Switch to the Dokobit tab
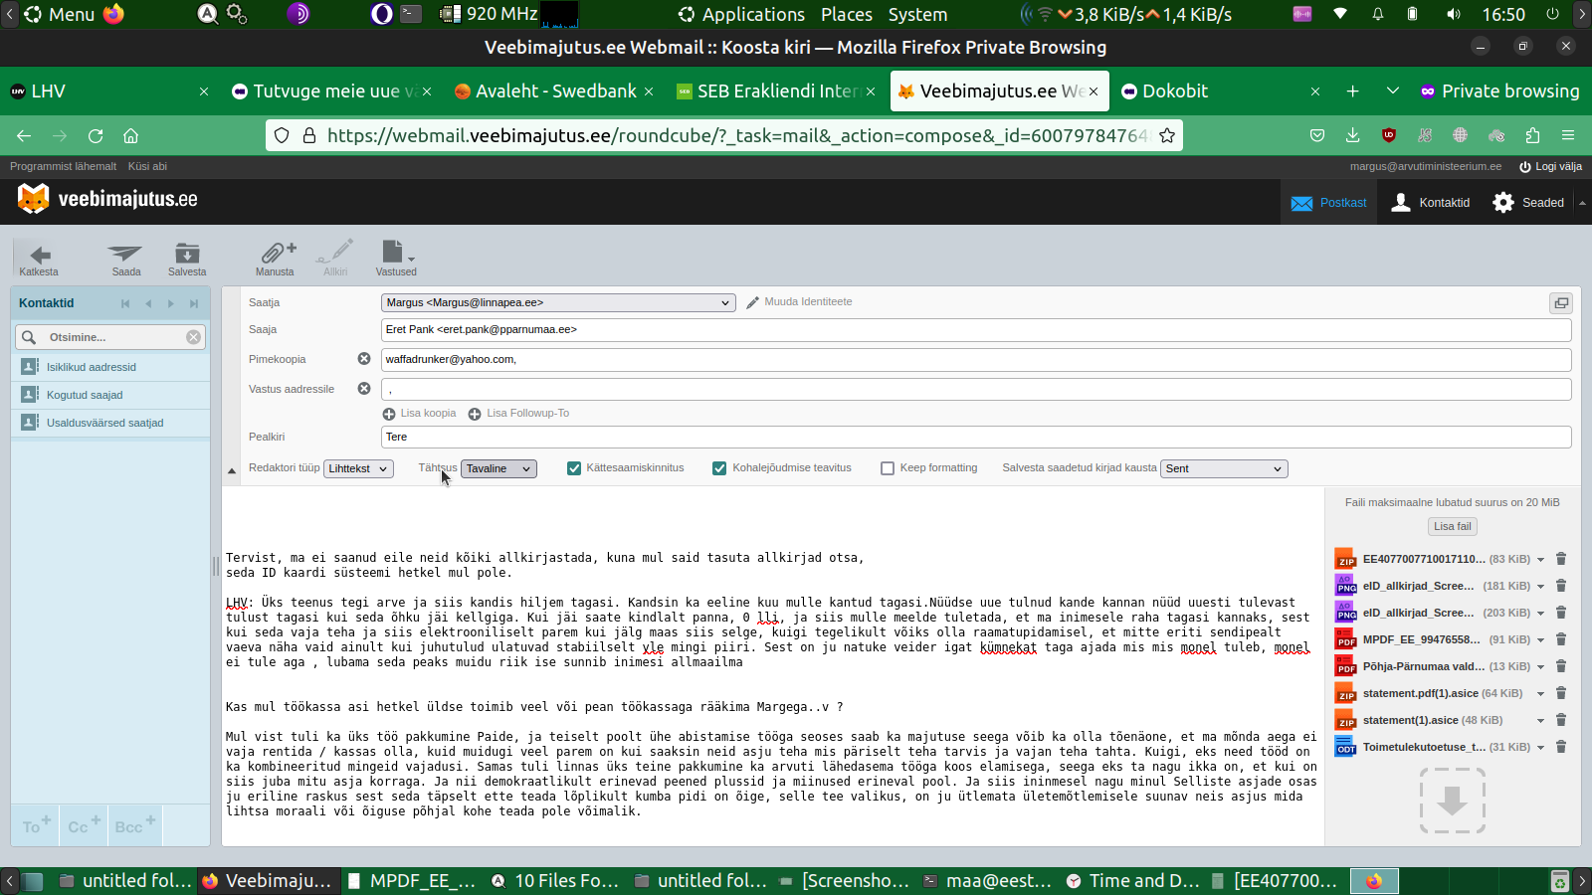Screen dimensions: 1592x895 pos(1221,90)
